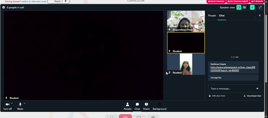This screenshot has height=118, width=268.
Task: Click the Type a message input field
Action: [x=232, y=88]
